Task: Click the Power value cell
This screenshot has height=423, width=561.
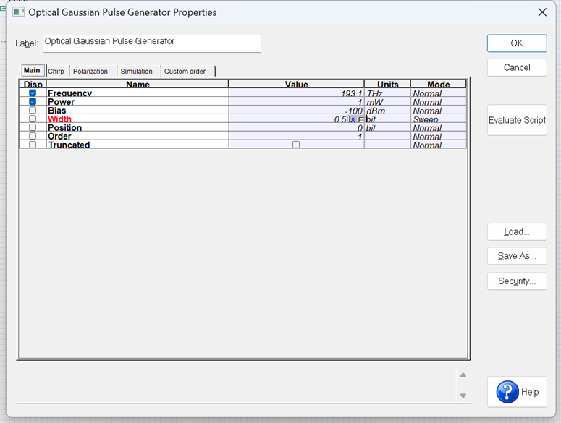Action: [296, 101]
